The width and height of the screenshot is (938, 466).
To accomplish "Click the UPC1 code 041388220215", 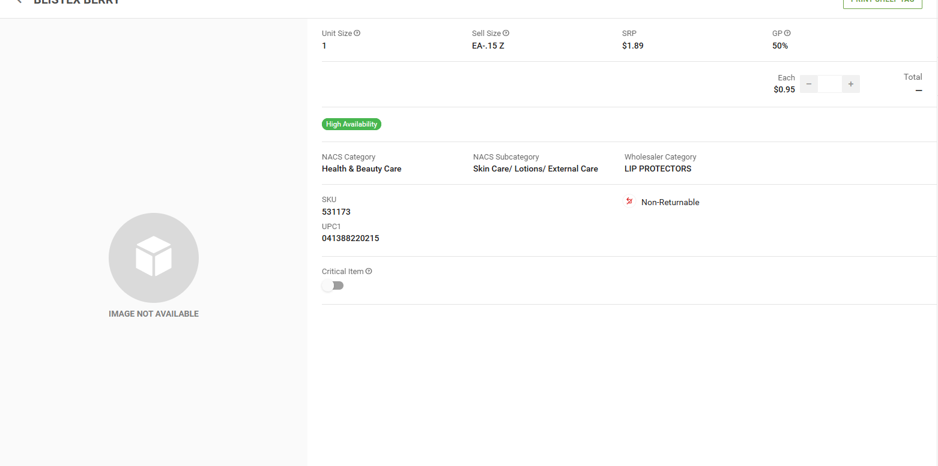I will [x=350, y=238].
